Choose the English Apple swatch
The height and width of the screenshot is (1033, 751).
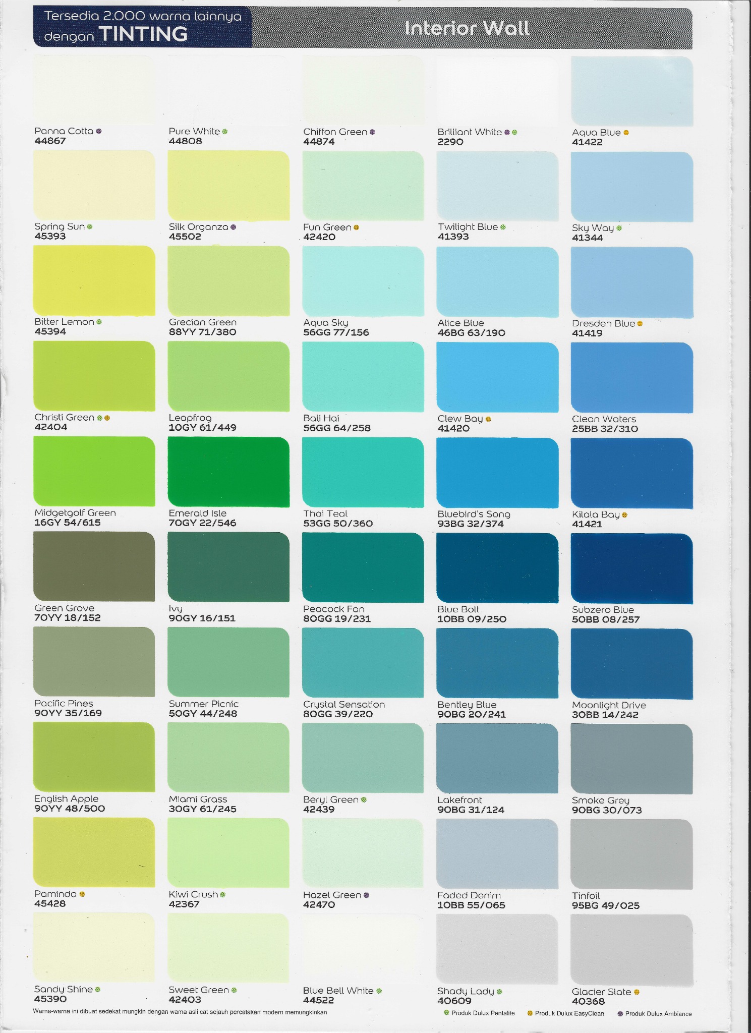pos(94,757)
